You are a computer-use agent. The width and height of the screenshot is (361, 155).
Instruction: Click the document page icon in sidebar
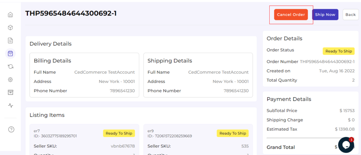pos(11,40)
